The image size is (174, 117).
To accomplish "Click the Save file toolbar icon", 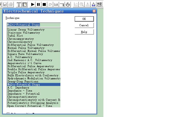I will [5, 4].
